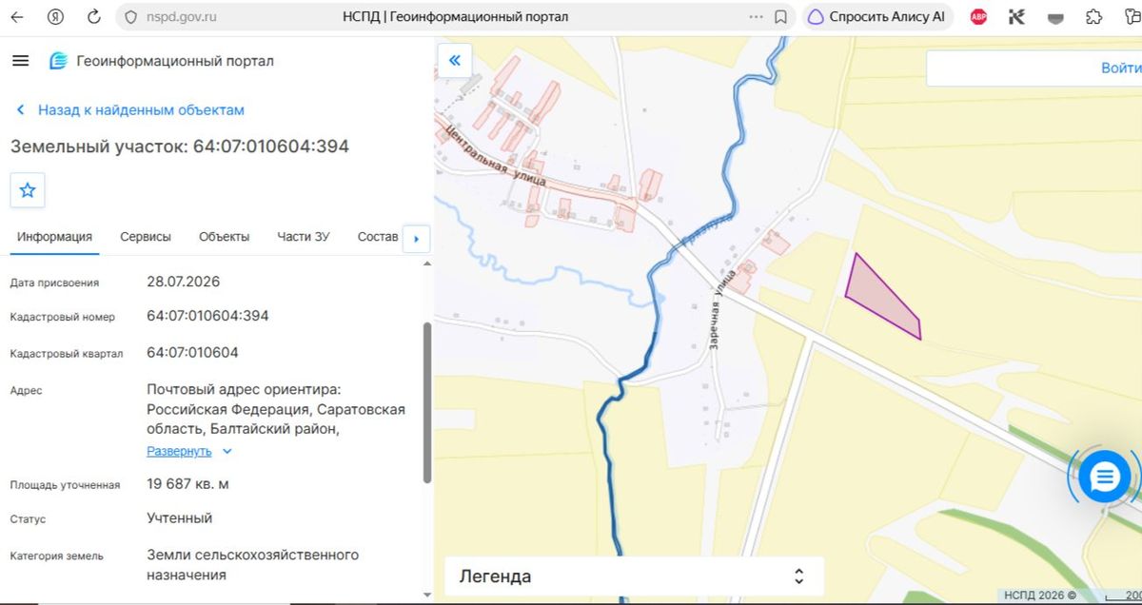Open the three-dots page options

coord(756,16)
